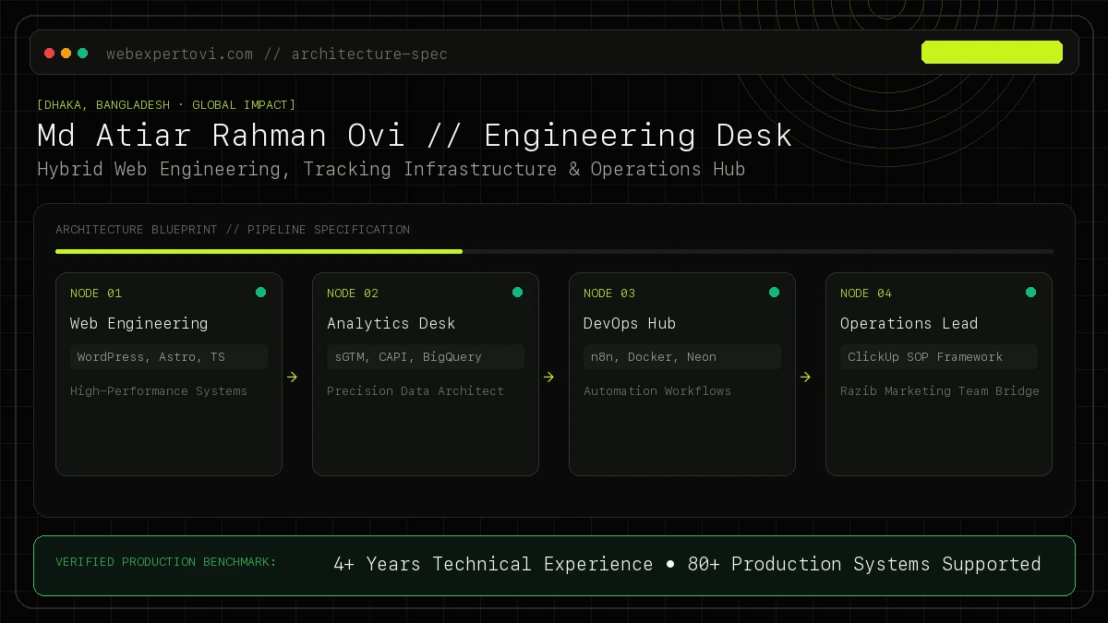
Task: Select the sGTM, CAPI, BigQuery tag
Action: 426,357
